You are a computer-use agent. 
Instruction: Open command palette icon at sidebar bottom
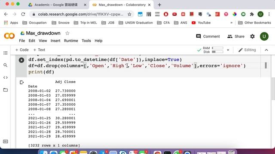click(6, 142)
